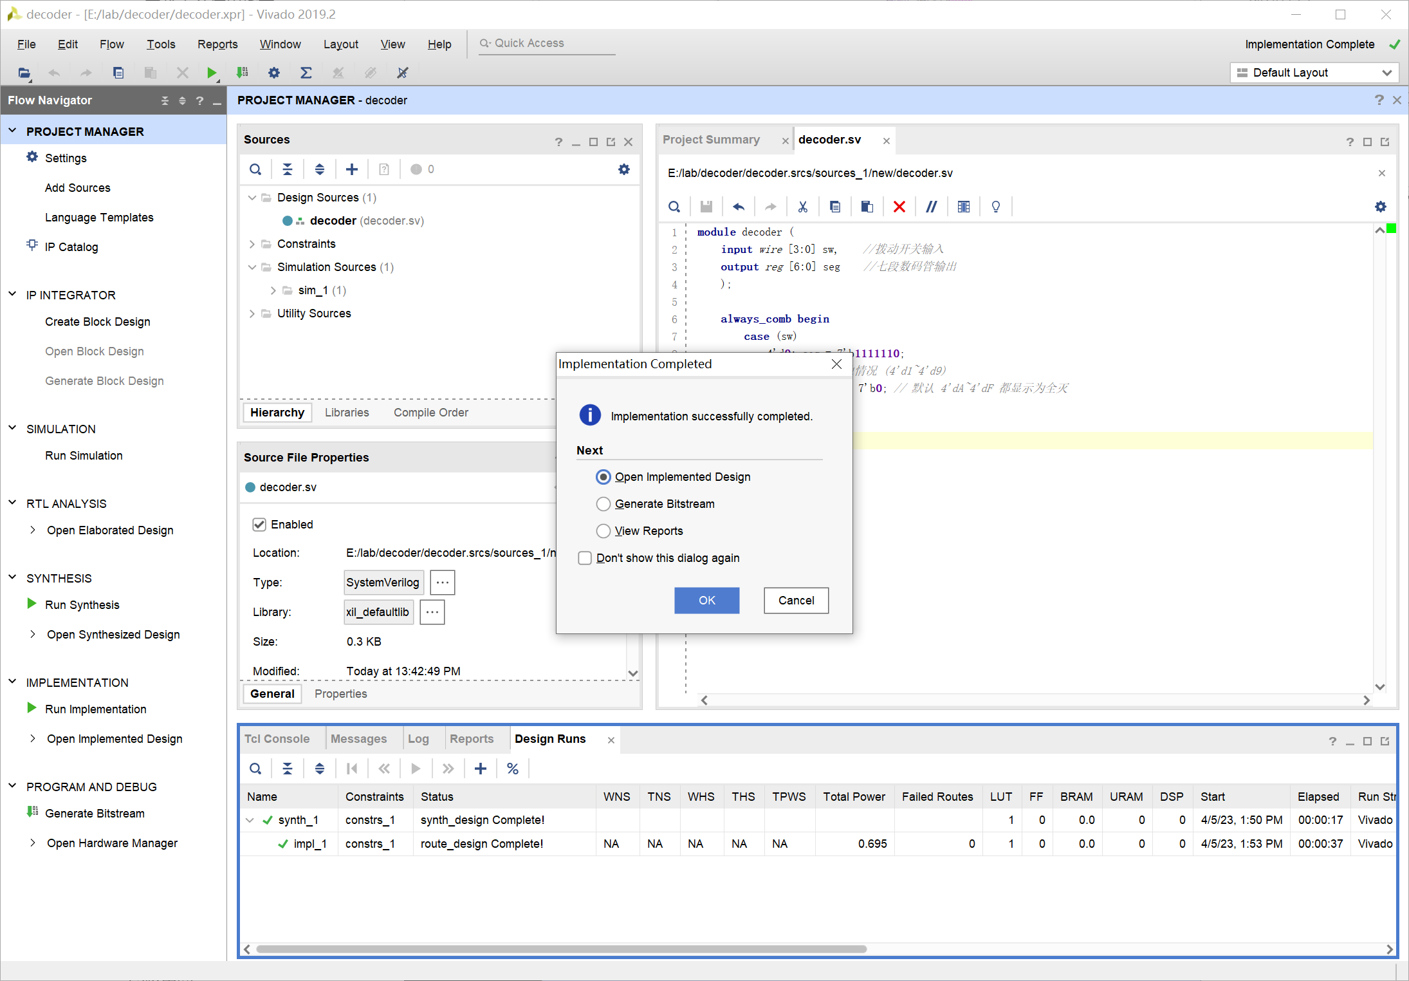Click Generate Bitstream icon in top toolbar
1409x981 pixels.
[x=242, y=73]
